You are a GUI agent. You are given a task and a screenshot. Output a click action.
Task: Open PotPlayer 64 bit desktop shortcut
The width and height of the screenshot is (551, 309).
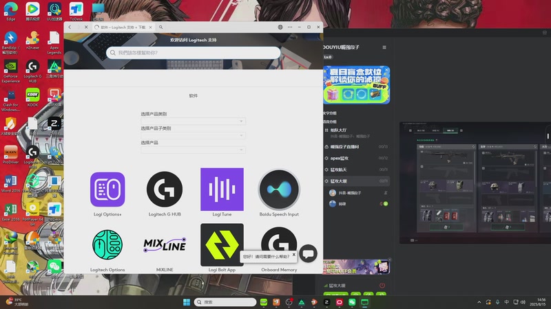point(32,214)
